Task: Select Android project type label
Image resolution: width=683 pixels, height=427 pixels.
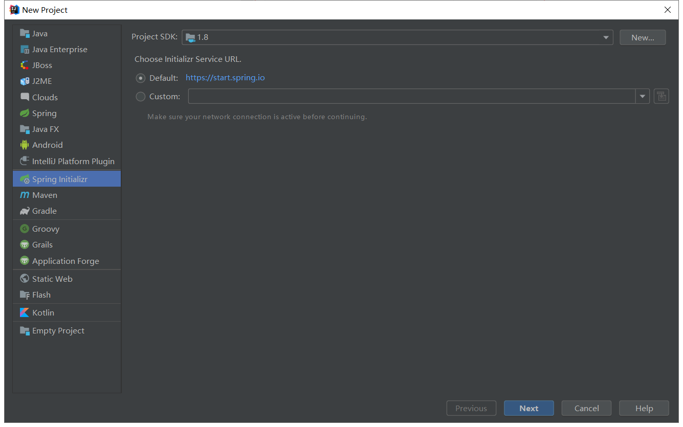Action: 48,145
